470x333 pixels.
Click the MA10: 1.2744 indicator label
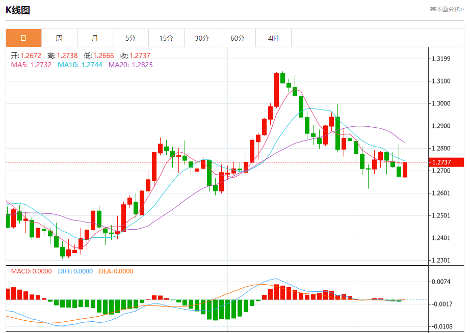(x=80, y=65)
